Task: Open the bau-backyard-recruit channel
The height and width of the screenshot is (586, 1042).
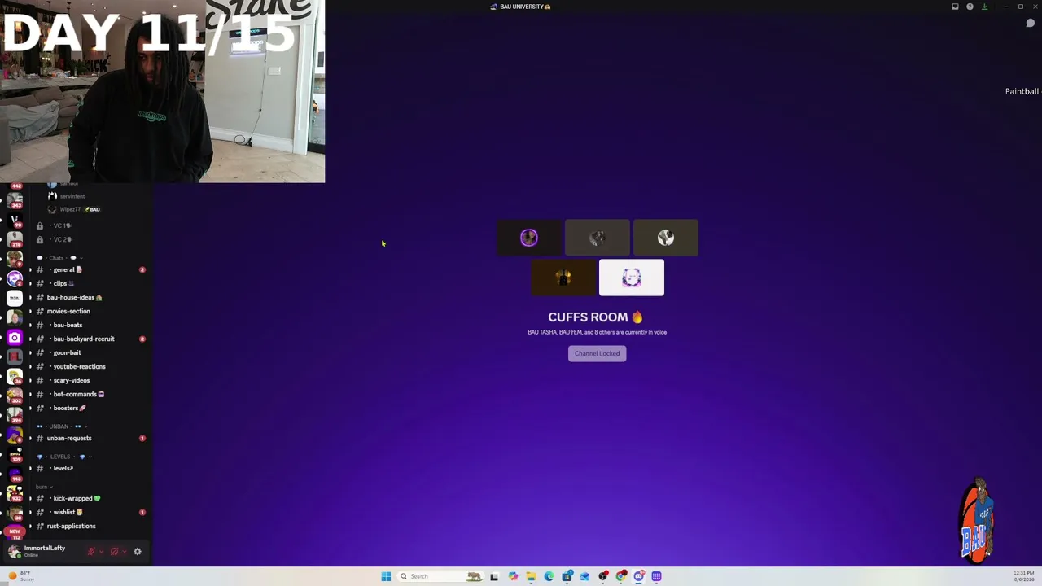Action: click(88, 339)
